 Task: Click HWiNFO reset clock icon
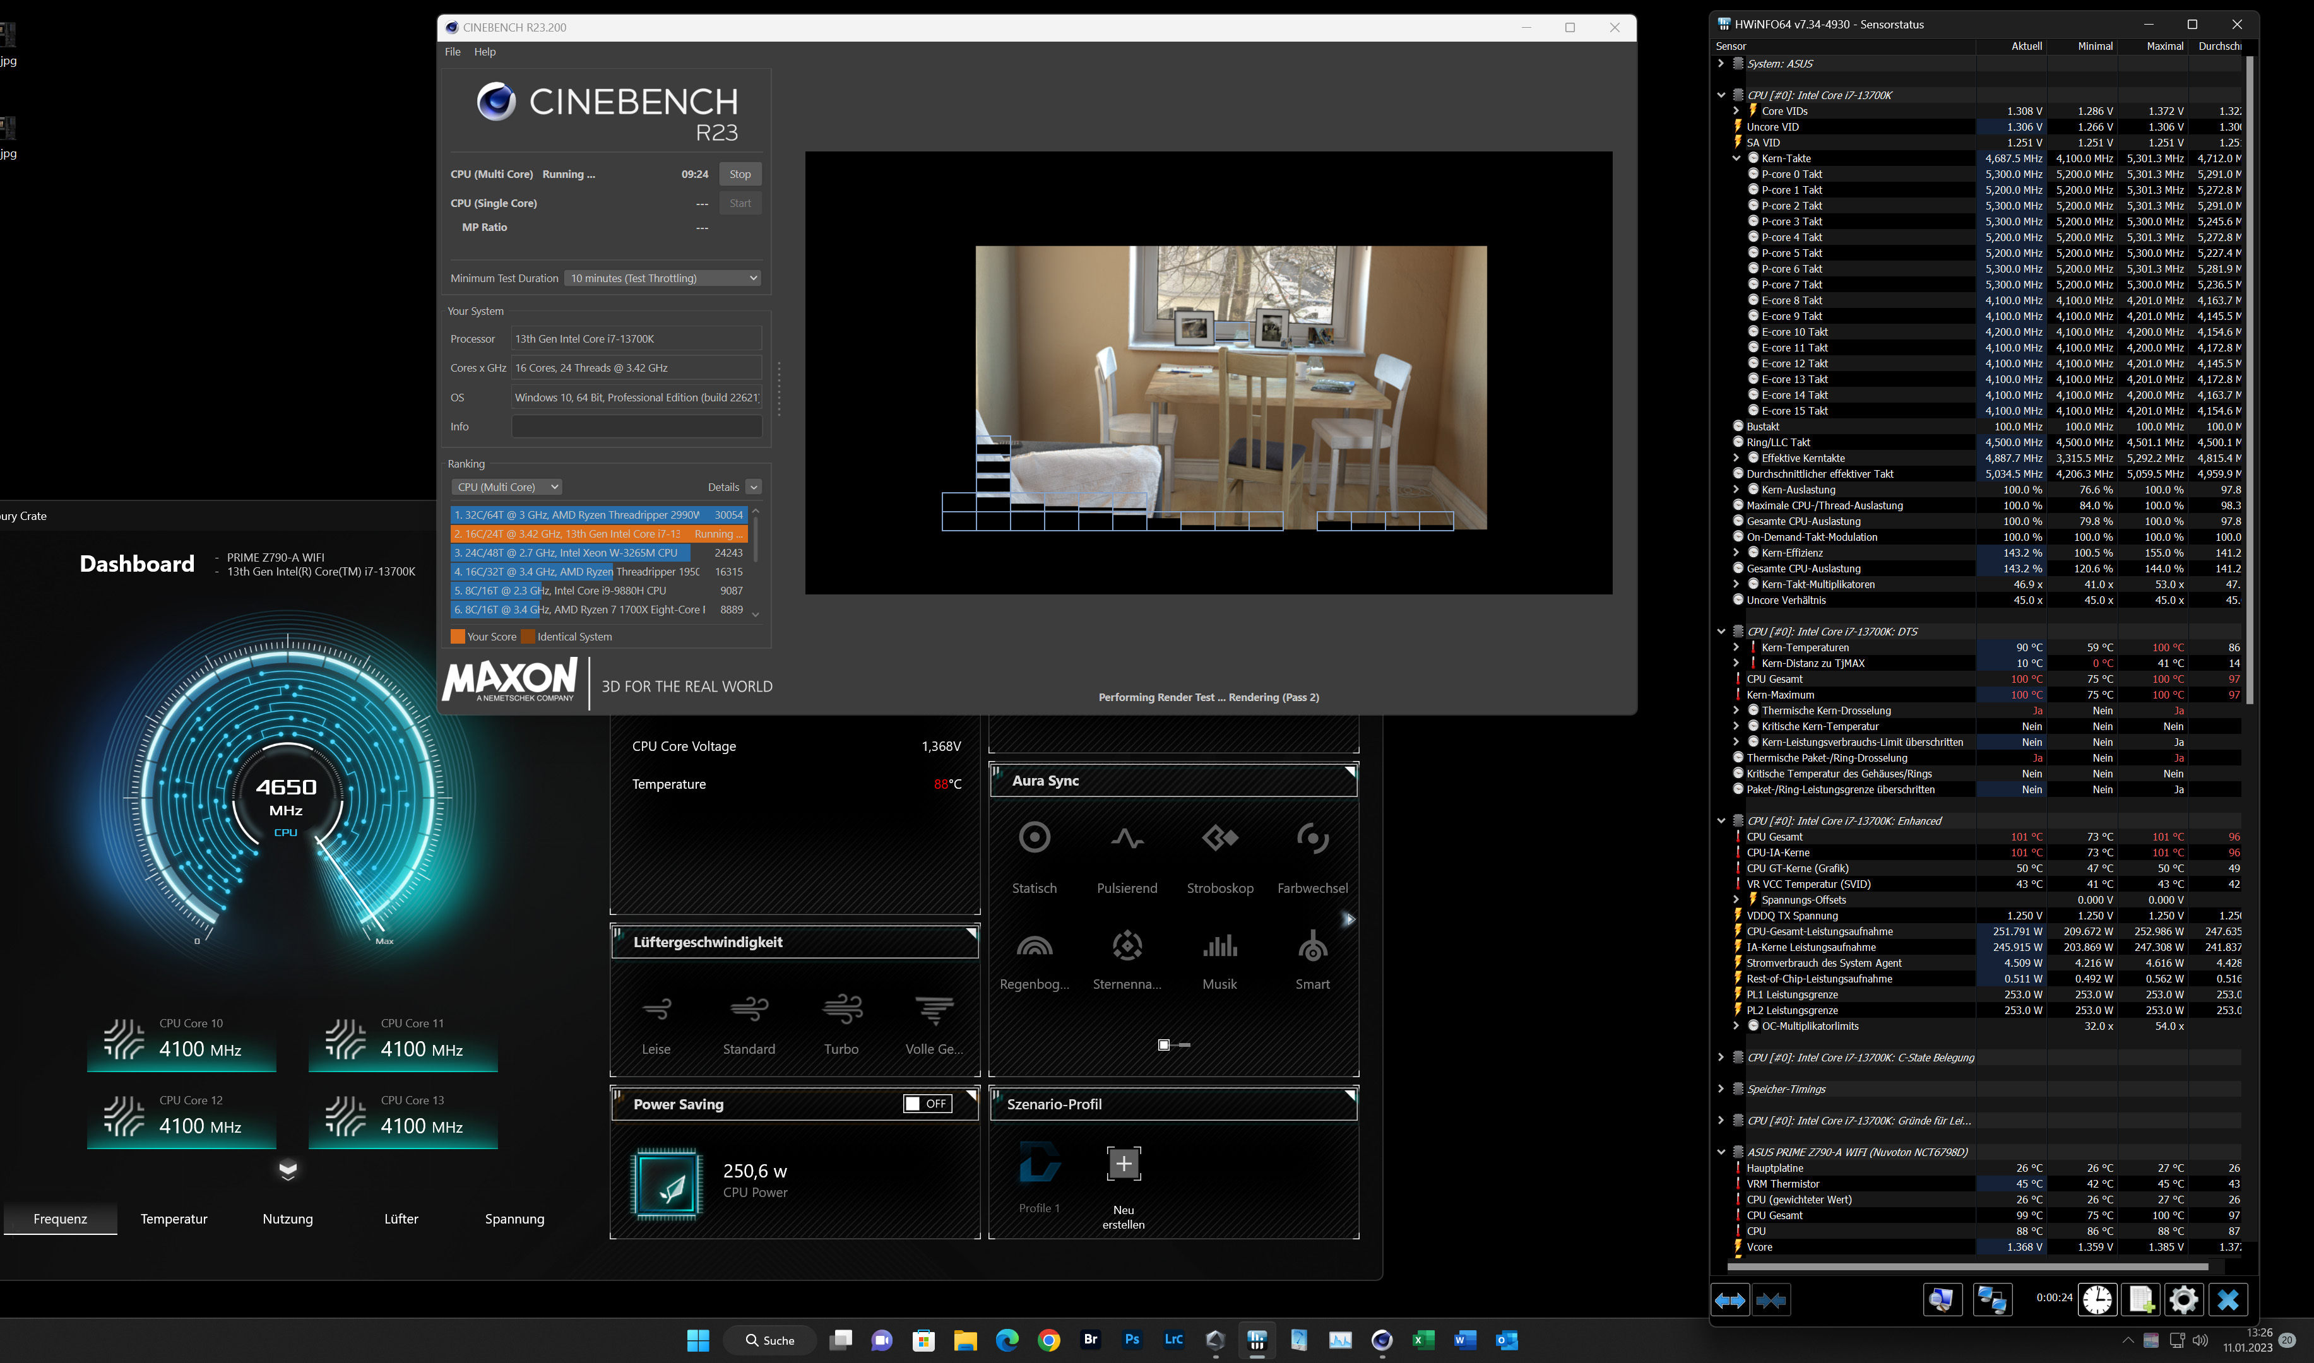[2097, 1300]
